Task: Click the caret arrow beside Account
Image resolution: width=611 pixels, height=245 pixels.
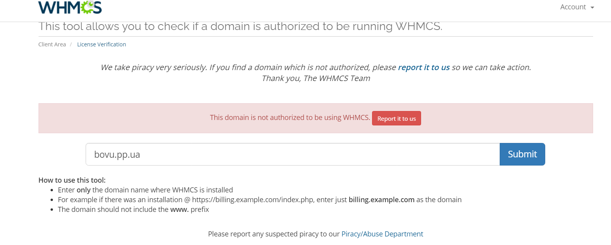Action: click(592, 8)
